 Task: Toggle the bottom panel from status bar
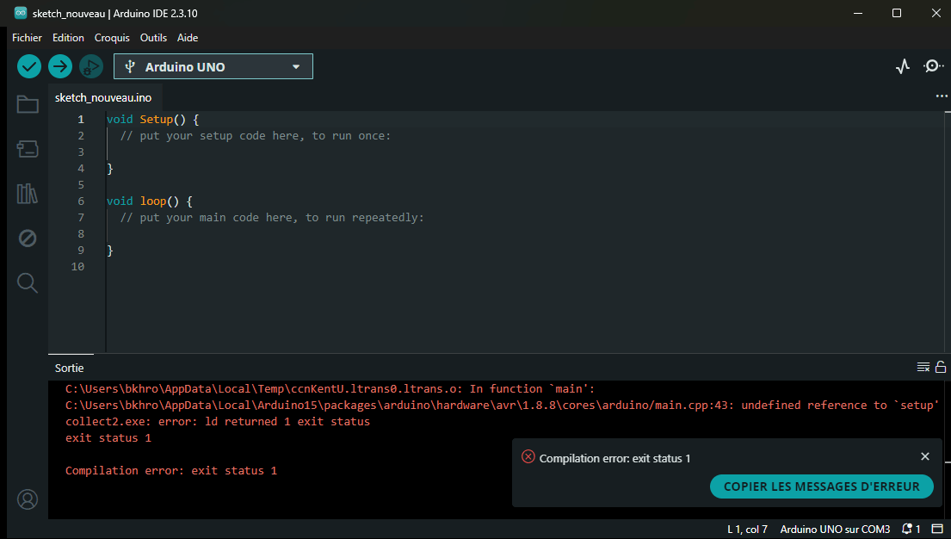(x=937, y=530)
